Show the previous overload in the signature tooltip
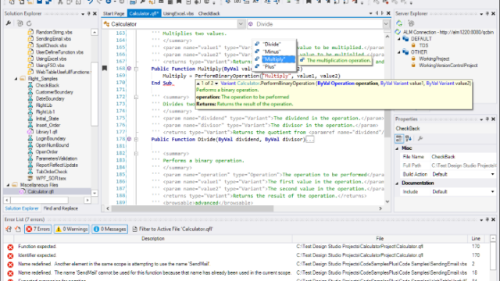Screen dimensions: 500x281 pyautogui.click(x=198, y=84)
